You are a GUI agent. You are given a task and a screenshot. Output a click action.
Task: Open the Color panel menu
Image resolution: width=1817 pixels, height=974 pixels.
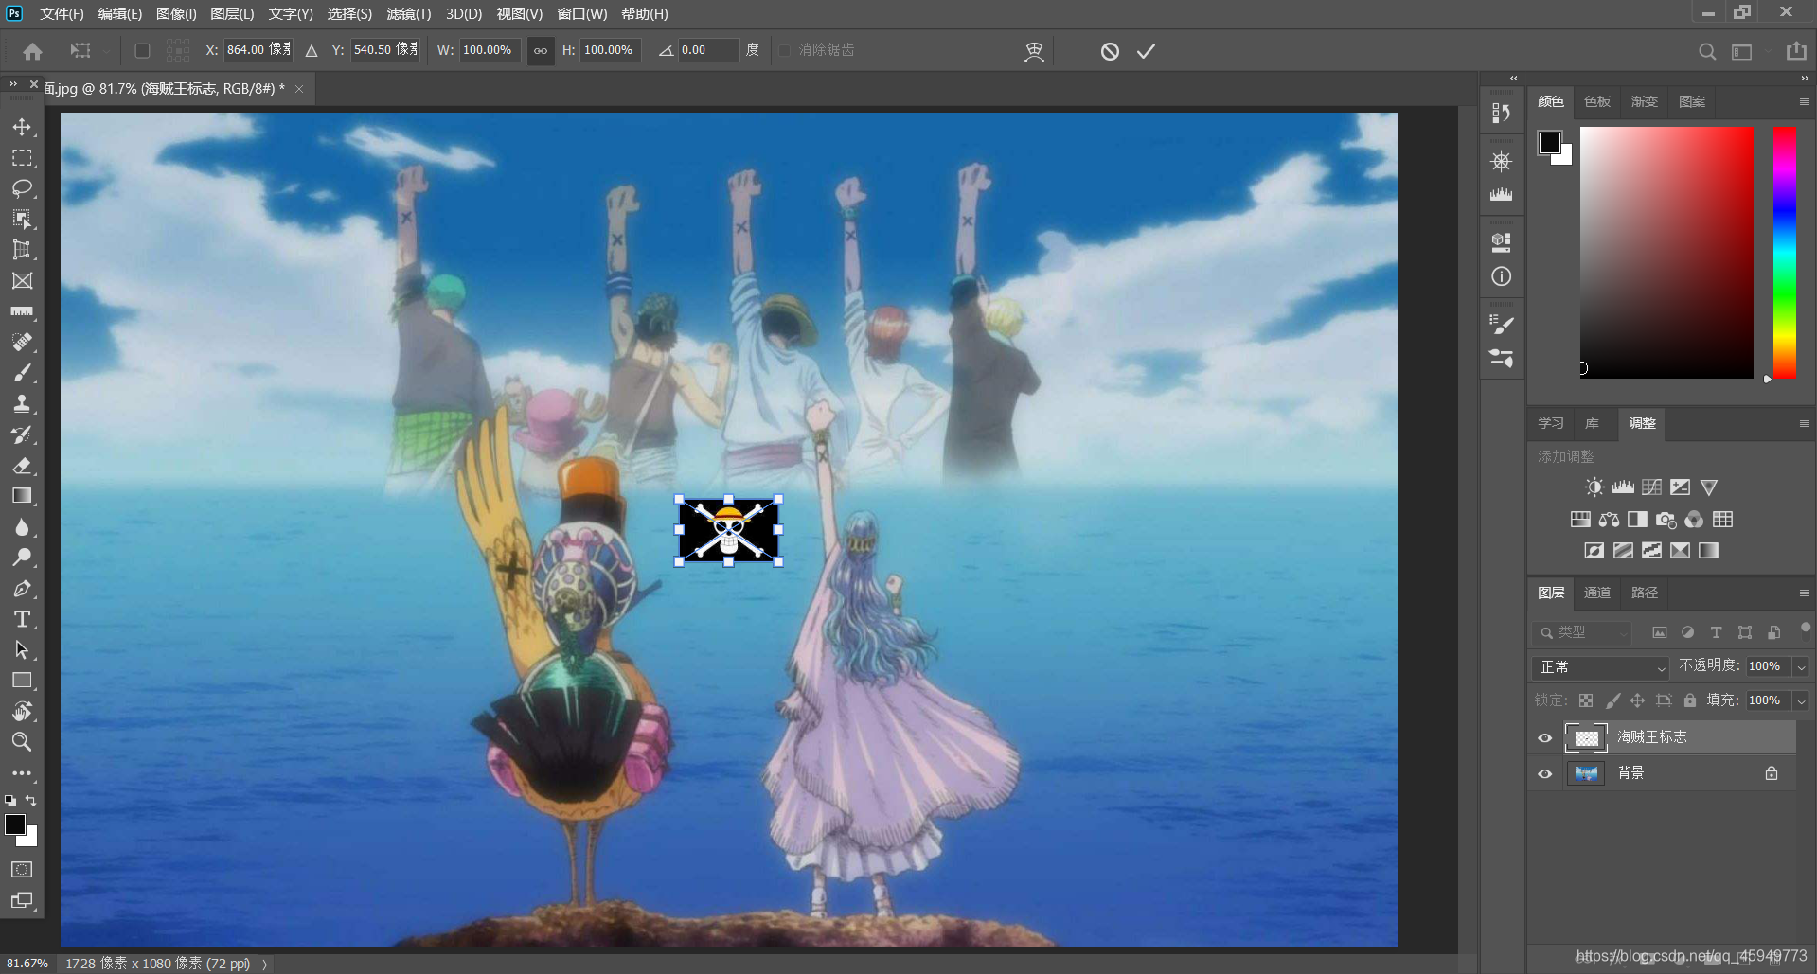tap(1804, 102)
